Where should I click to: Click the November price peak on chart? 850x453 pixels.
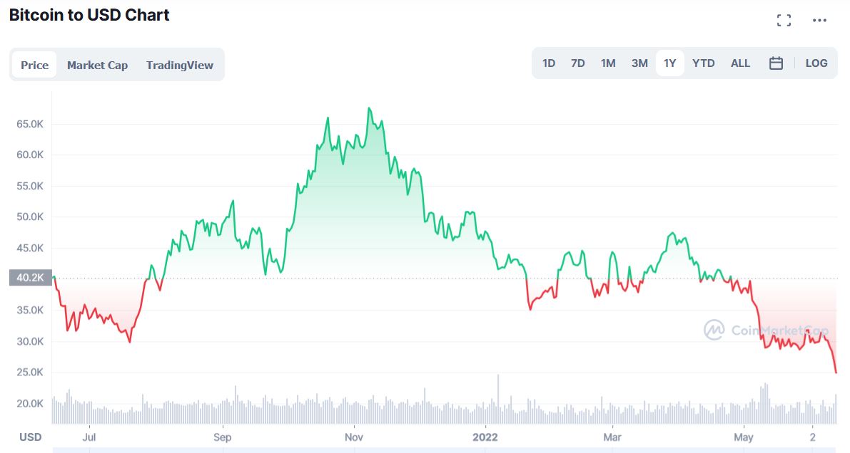click(x=369, y=108)
